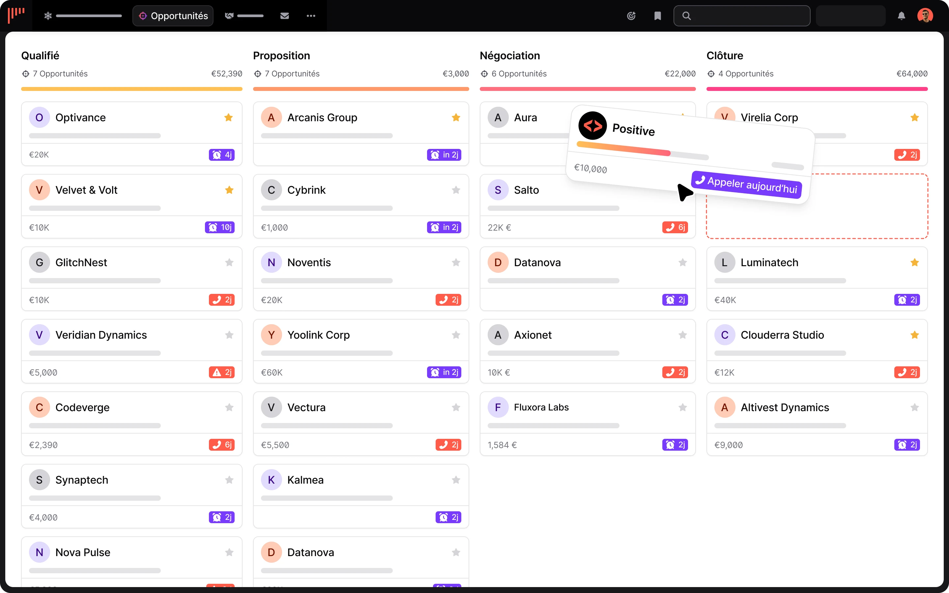
Task: Click the 2j call badge on GlitchNest
Action: 221,300
